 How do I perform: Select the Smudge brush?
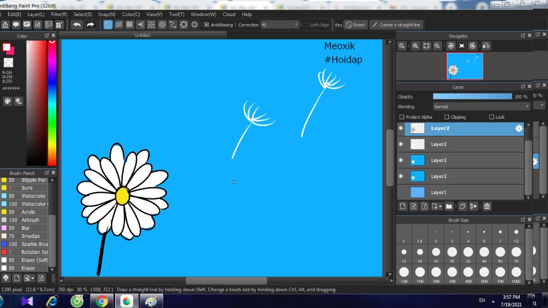point(25,236)
